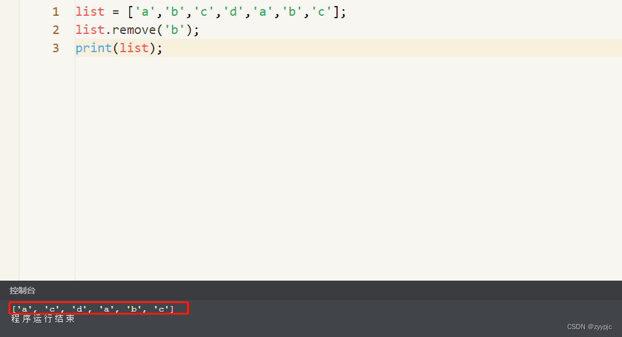Click the 'd' string literal in line 1

tap(233, 12)
